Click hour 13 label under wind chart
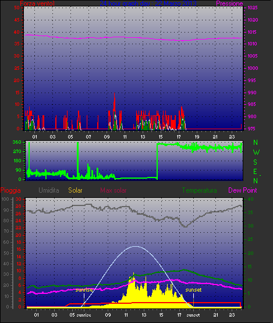Screen dimensions: 273x323 pos(143,137)
